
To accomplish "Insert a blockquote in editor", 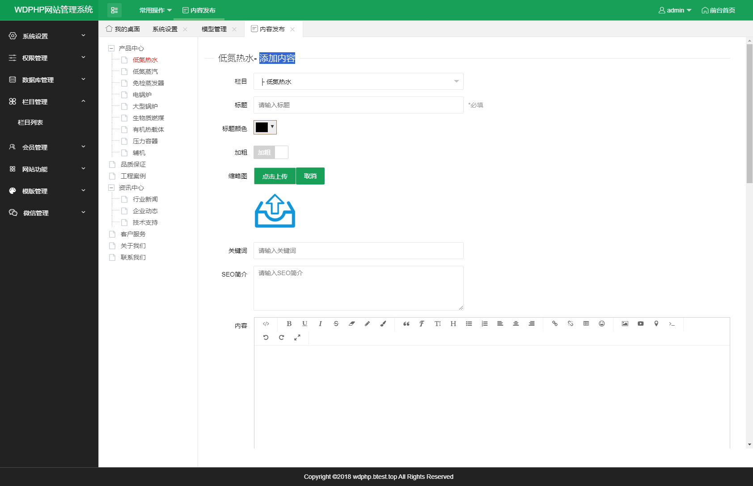I will click(x=406, y=324).
